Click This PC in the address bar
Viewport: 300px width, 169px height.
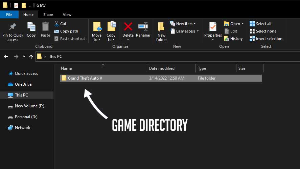[x=55, y=57]
